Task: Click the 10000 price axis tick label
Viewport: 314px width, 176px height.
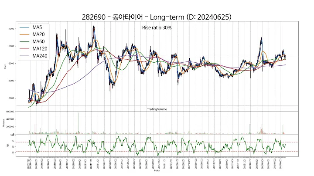Action: 11,98
